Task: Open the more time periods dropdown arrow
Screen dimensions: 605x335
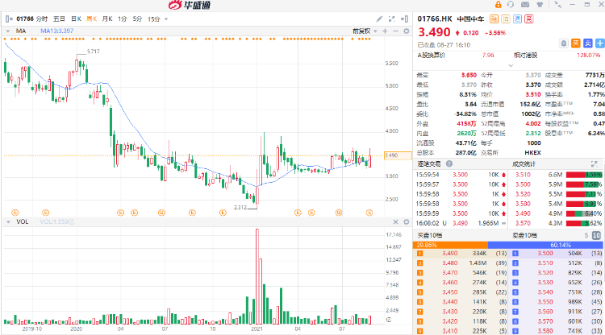Action: 166,19
